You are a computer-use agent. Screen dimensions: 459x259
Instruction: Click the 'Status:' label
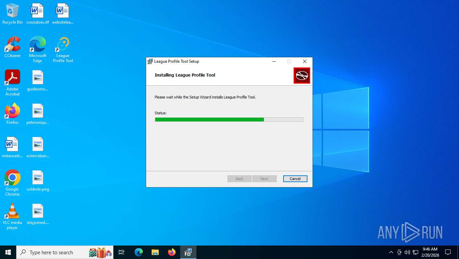161,113
